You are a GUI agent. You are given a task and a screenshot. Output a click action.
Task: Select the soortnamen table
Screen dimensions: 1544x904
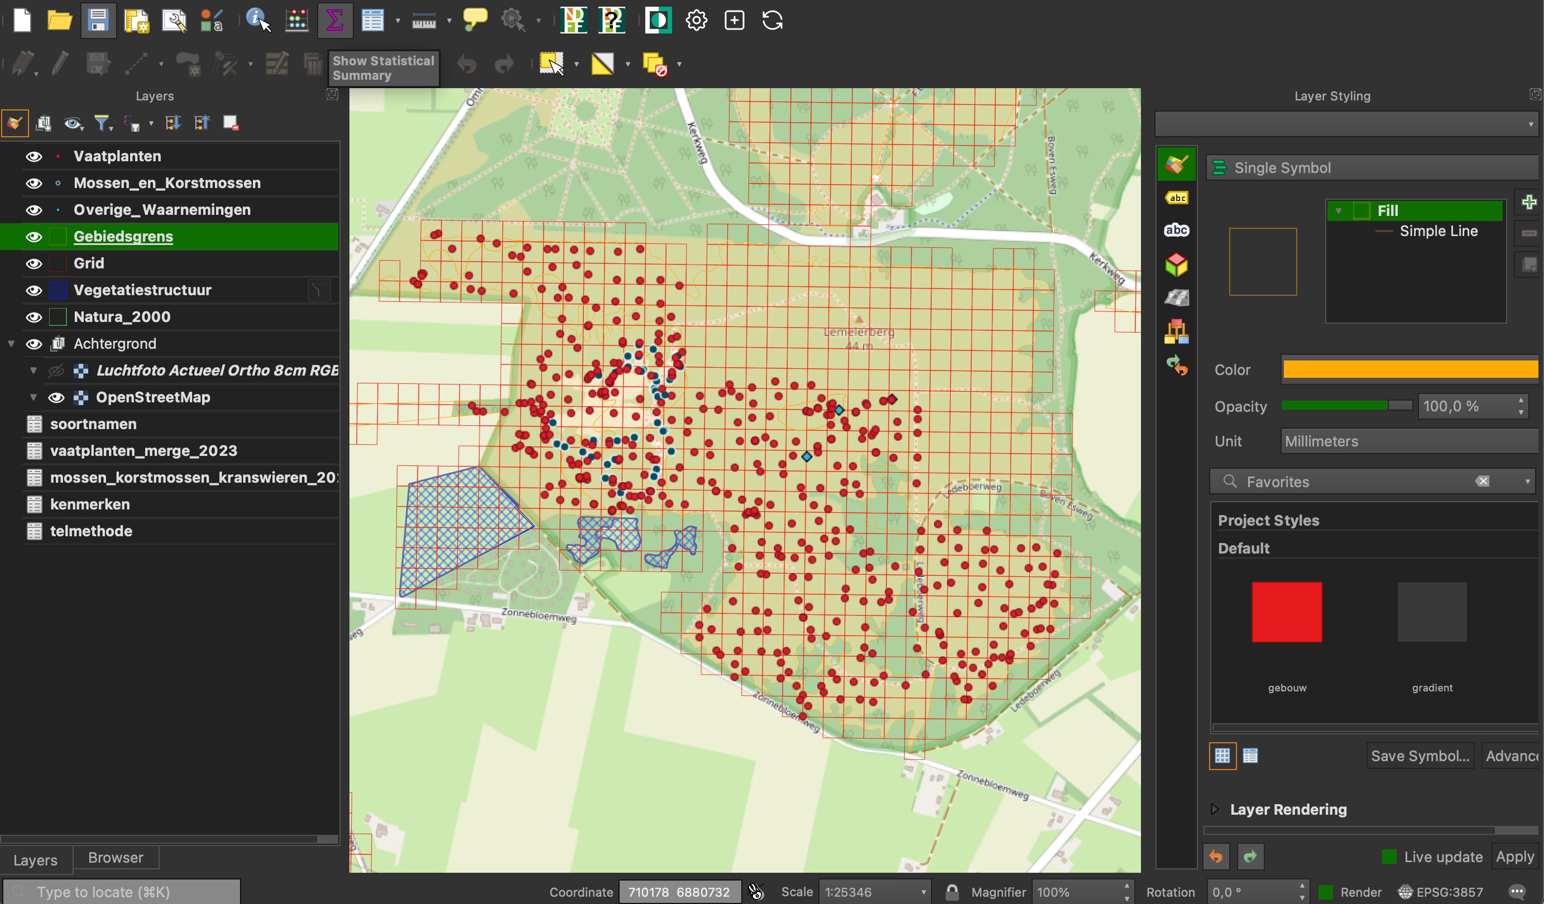click(x=93, y=424)
